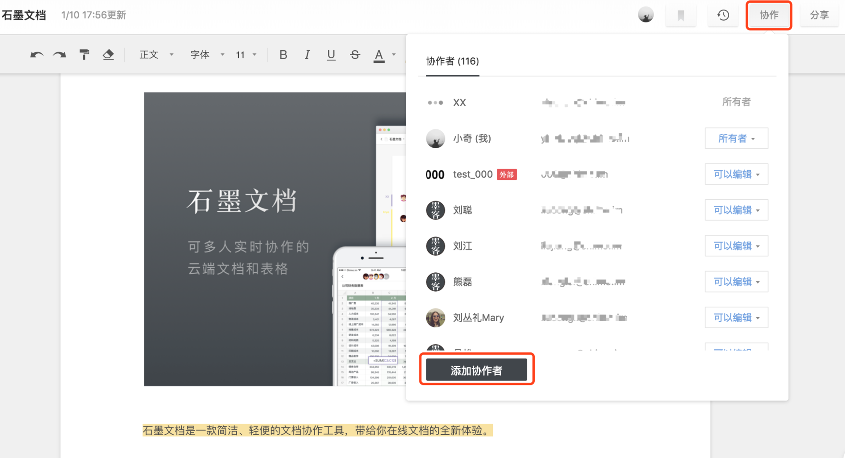Click 小奇 (我) avatar
Screen dimensions: 845x458
(x=435, y=139)
